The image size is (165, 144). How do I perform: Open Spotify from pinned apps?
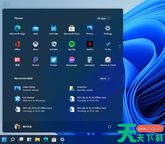pos(72,46)
